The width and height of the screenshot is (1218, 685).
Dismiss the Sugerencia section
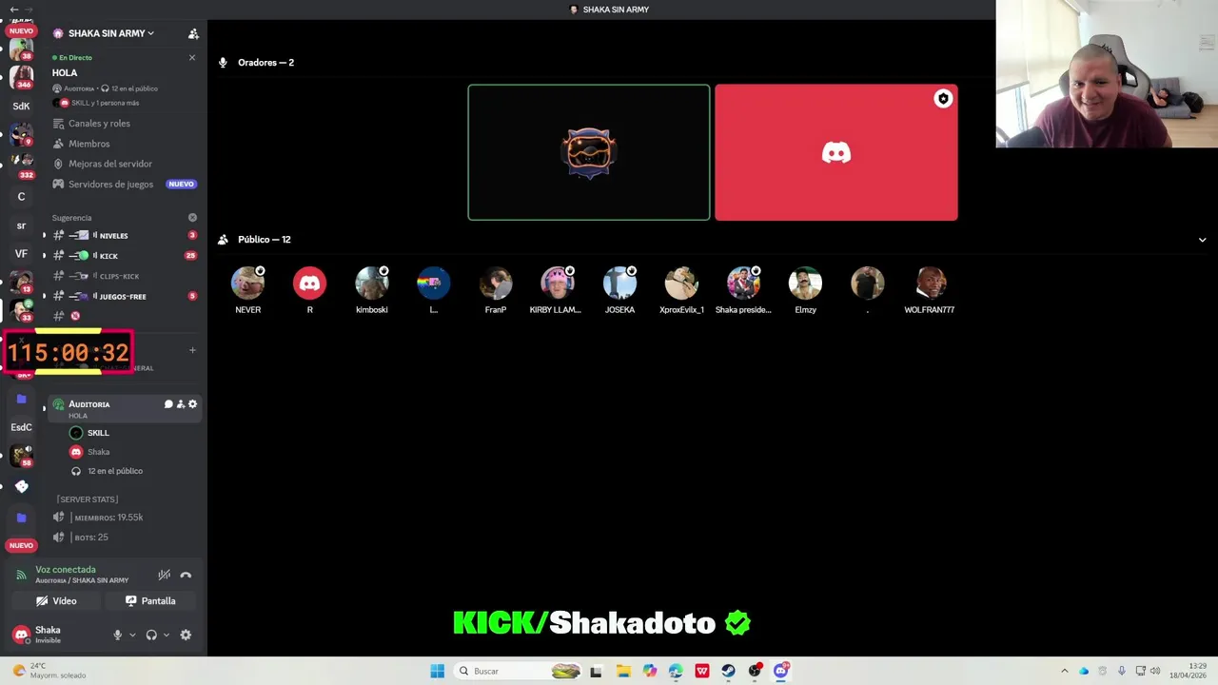click(x=192, y=218)
